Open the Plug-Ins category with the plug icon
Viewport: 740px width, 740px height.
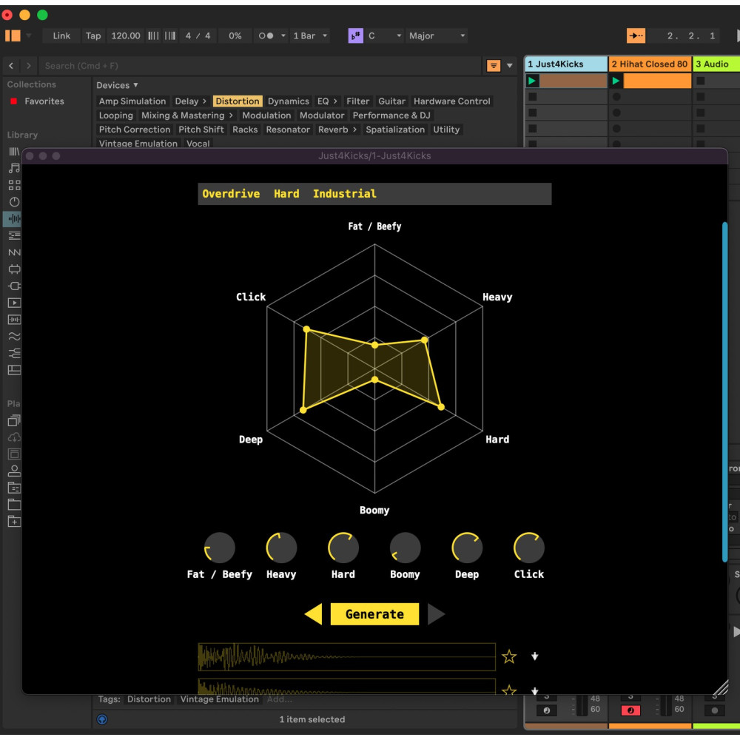[14, 286]
